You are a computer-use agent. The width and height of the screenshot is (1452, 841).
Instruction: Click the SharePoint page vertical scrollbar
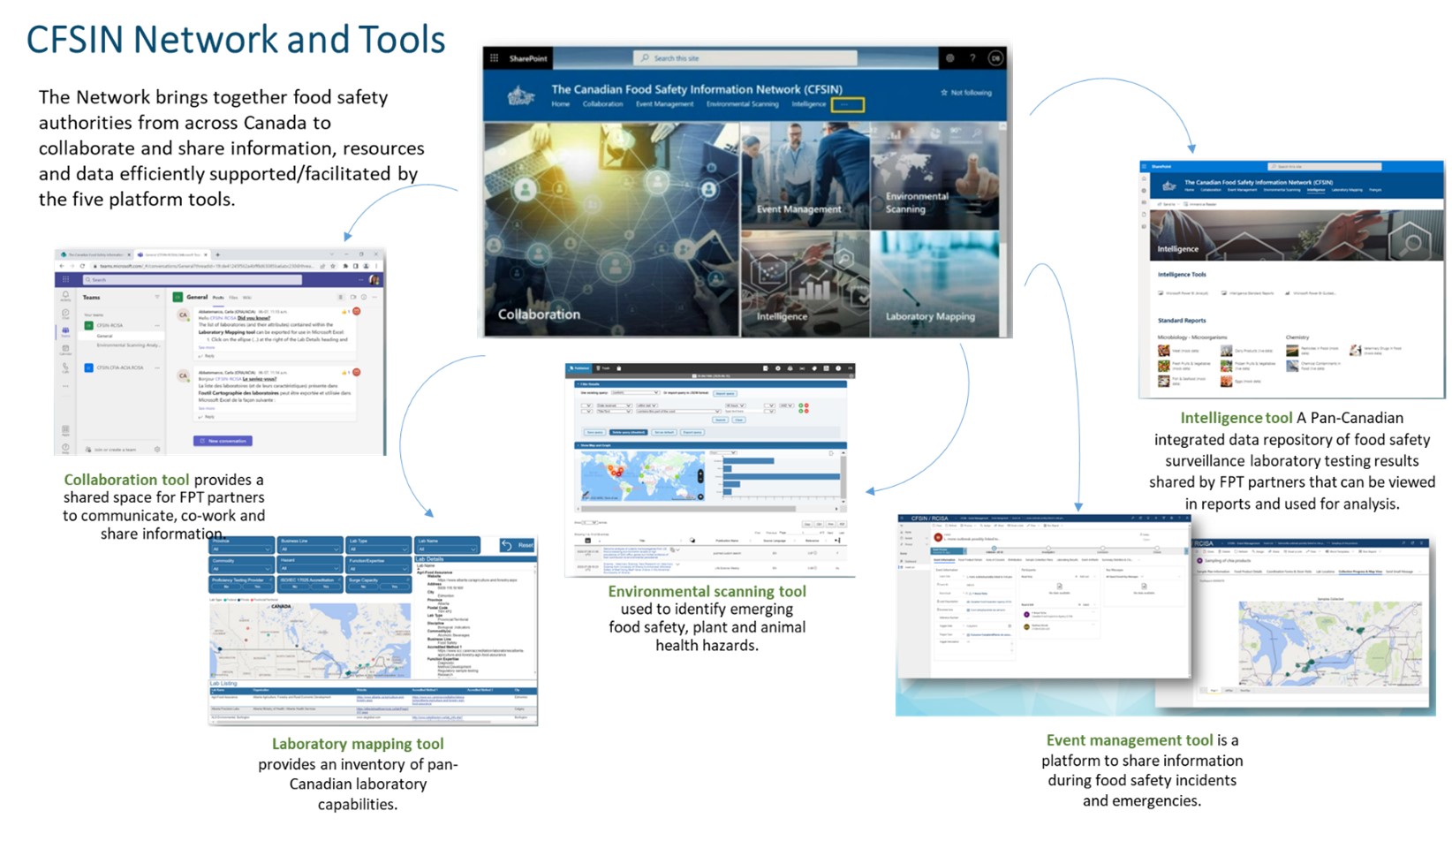pyautogui.click(x=1002, y=230)
